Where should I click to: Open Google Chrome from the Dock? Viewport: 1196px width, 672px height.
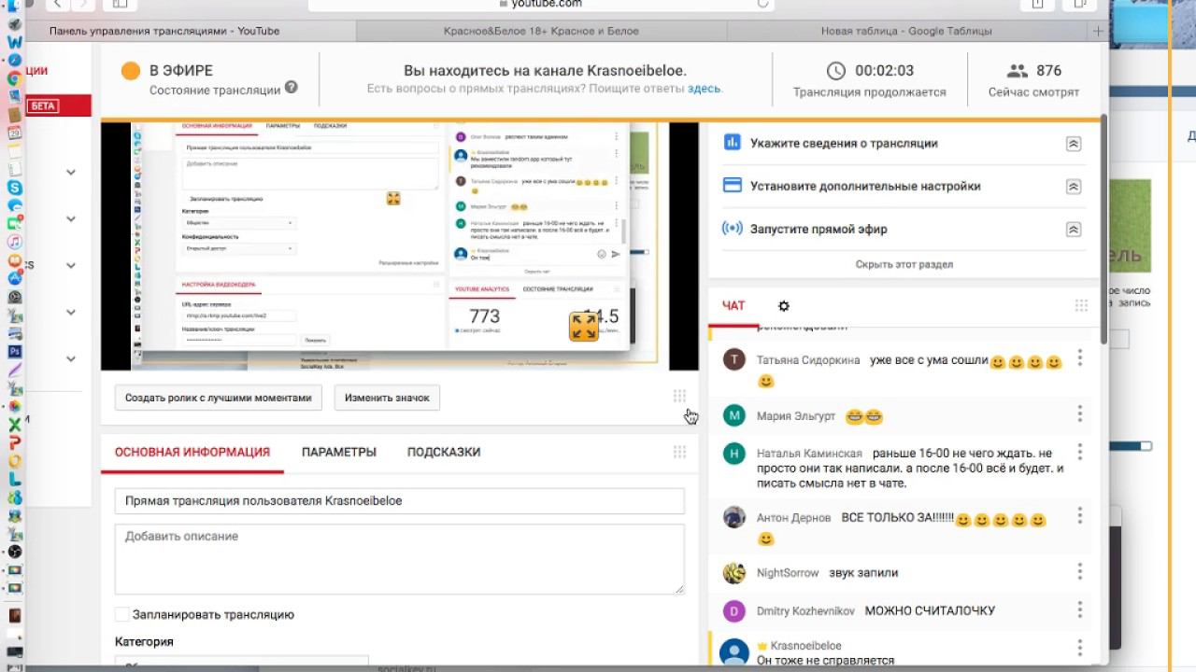pos(15,79)
